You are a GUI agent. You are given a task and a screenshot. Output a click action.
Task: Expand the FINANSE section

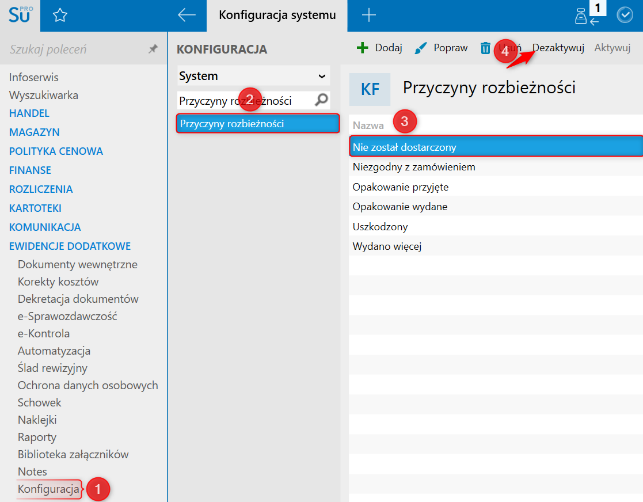pos(30,170)
